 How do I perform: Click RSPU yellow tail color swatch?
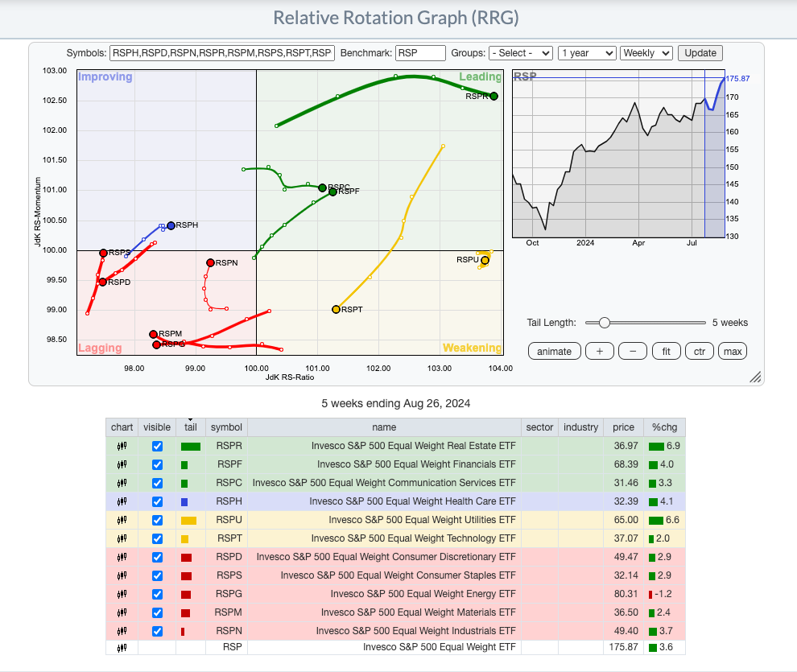click(x=188, y=521)
